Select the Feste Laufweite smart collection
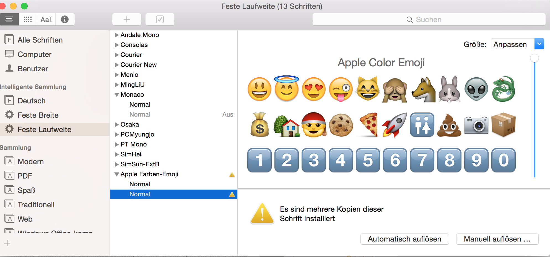The image size is (550, 257). coord(55,129)
